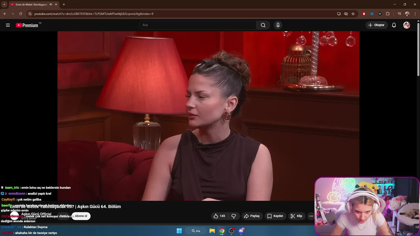Click the crossed-out eye icon in address bar
The image size is (420, 236).
coord(346,14)
